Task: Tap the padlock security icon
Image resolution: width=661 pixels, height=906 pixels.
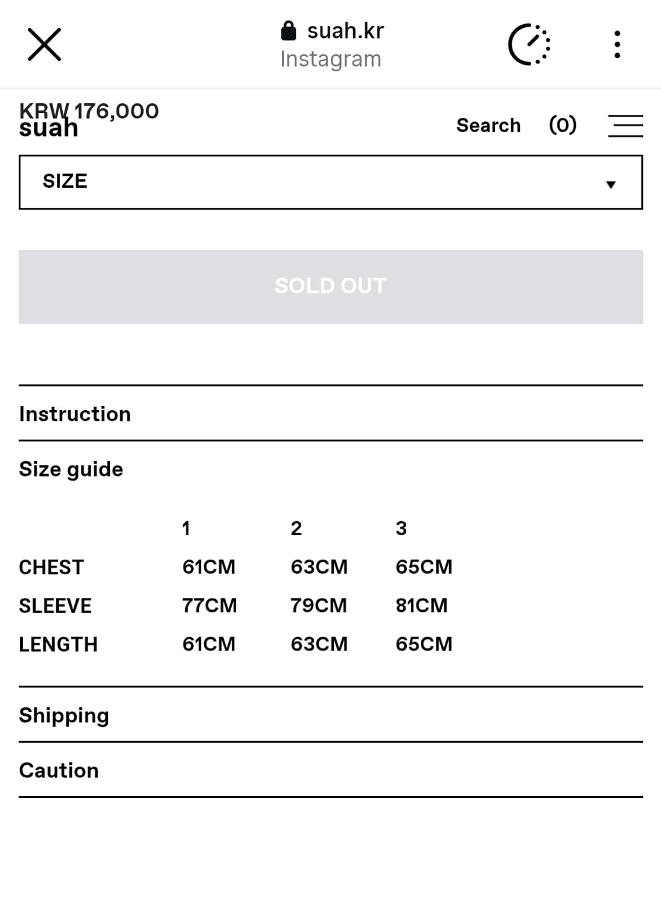Action: pos(289,31)
